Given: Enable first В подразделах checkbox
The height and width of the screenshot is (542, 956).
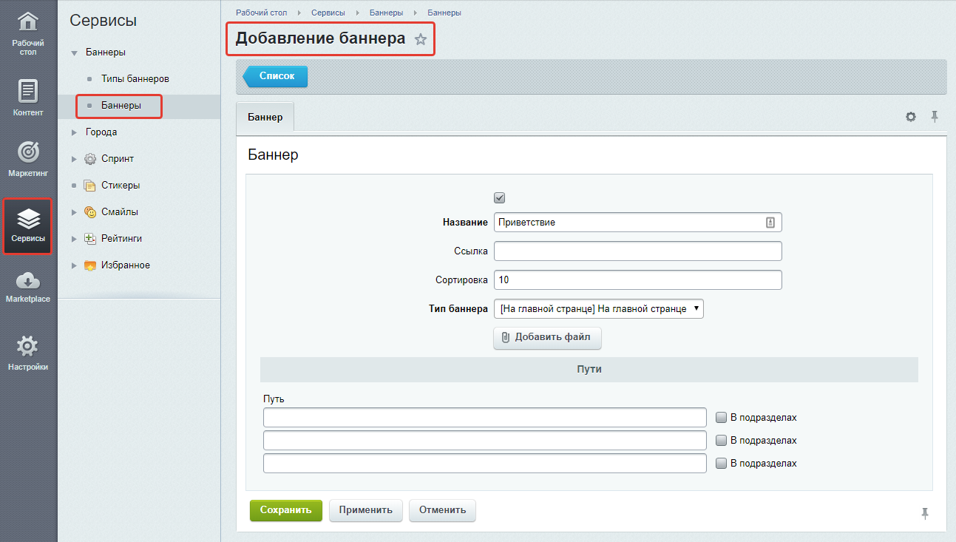Looking at the screenshot, I should tap(721, 417).
